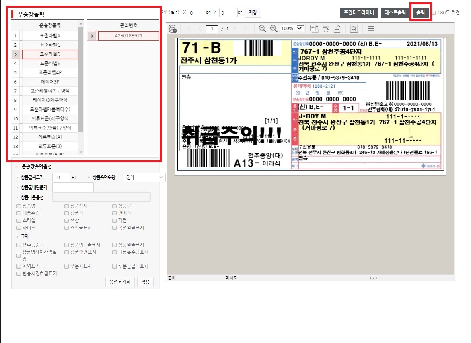The image size is (471, 343).
Task: Click the zoom in magnifier icon
Action: click(274, 29)
